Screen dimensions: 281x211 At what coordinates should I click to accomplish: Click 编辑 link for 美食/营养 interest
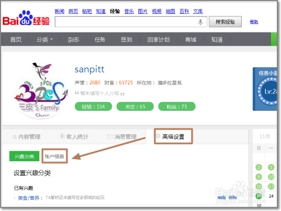(221, 198)
